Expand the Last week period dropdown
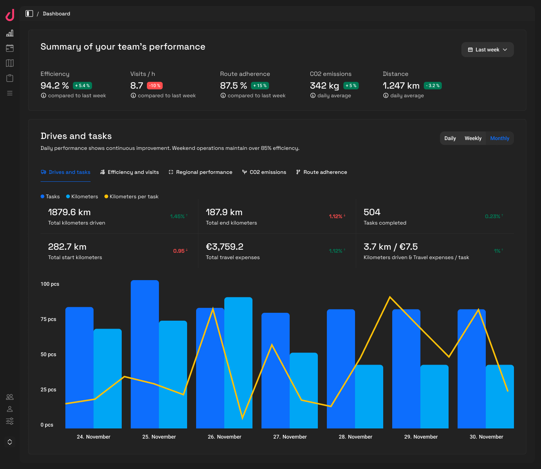541x469 pixels. point(487,50)
